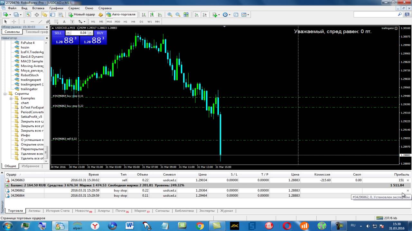Screen dimensions: 412x231
Task: Open the arrows objects dropdown
Action: point(85,22)
